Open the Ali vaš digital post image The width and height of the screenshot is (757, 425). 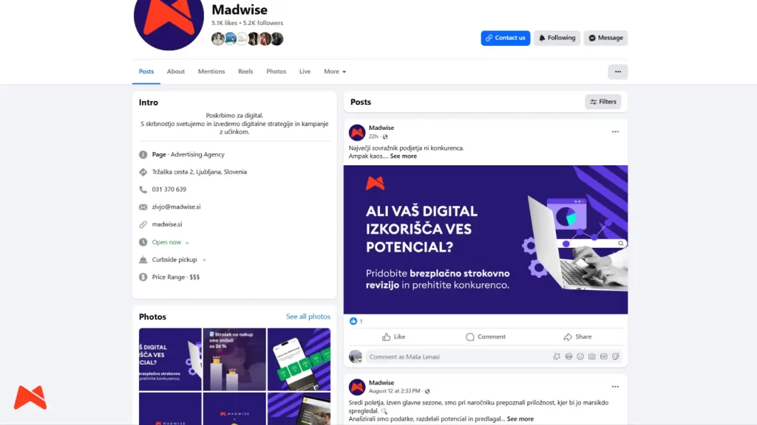[486, 240]
